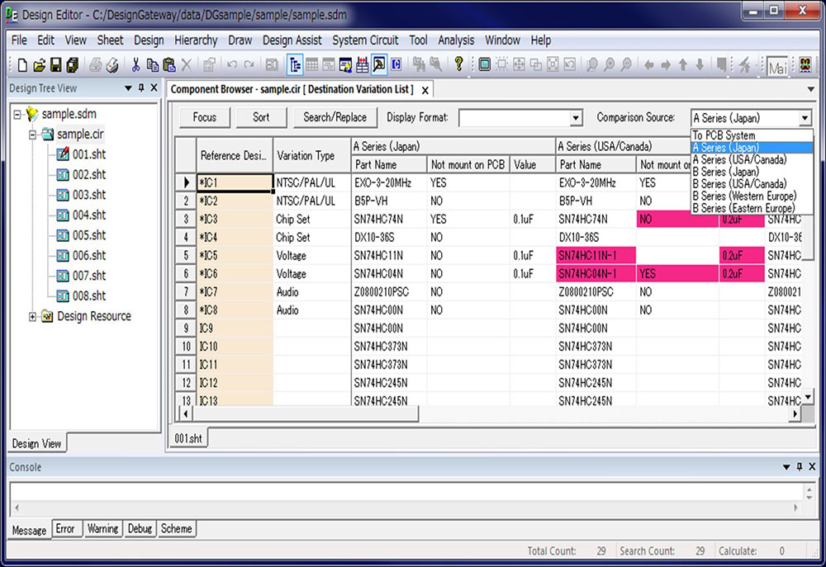Select B Series (Western Europe) from list

coord(744,196)
